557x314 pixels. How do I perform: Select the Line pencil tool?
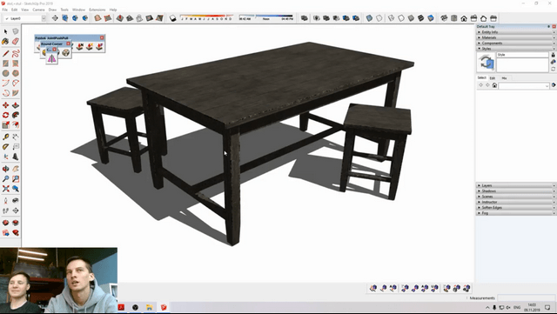point(6,54)
